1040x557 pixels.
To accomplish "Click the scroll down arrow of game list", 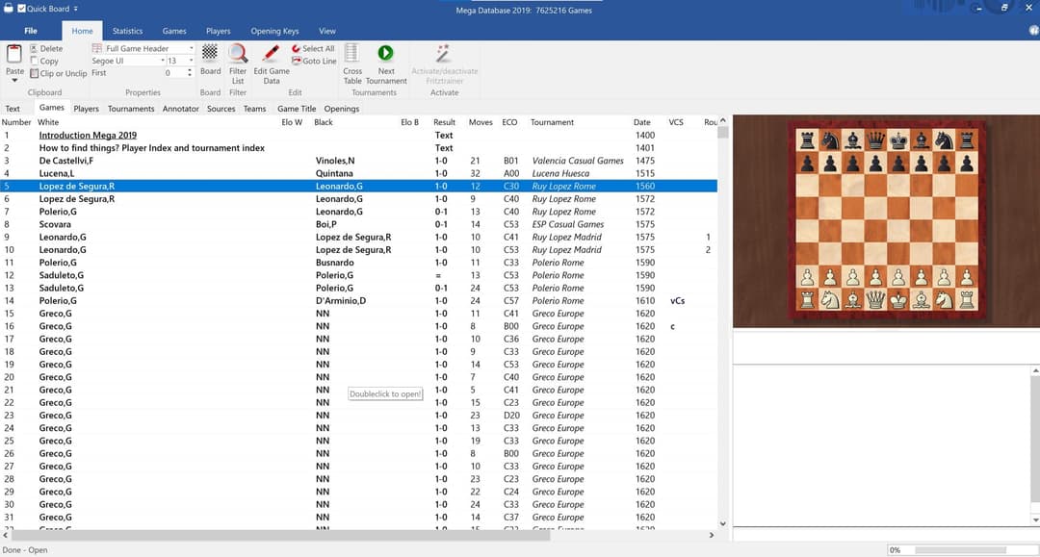I will click(x=723, y=524).
